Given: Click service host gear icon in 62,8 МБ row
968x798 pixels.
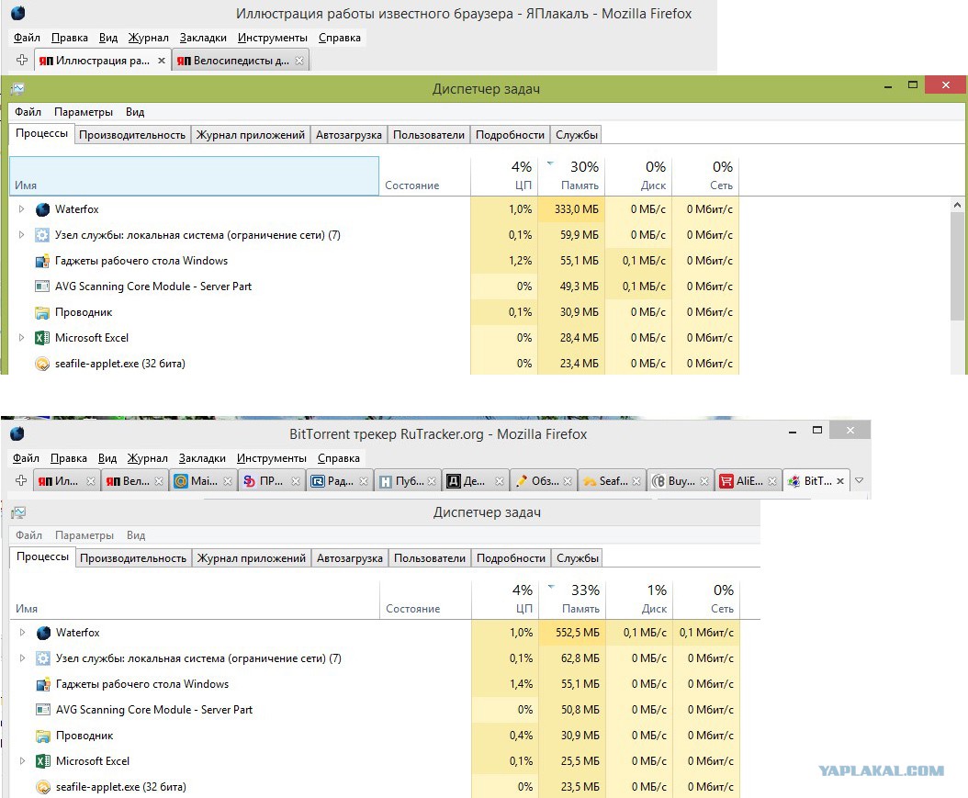Looking at the screenshot, I should pos(42,658).
